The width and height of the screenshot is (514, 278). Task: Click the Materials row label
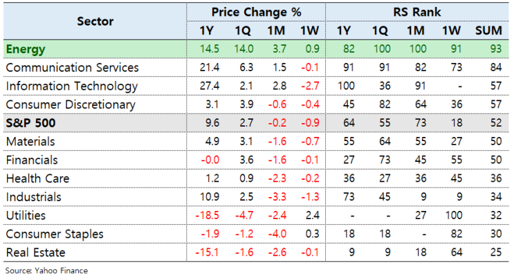(x=29, y=142)
